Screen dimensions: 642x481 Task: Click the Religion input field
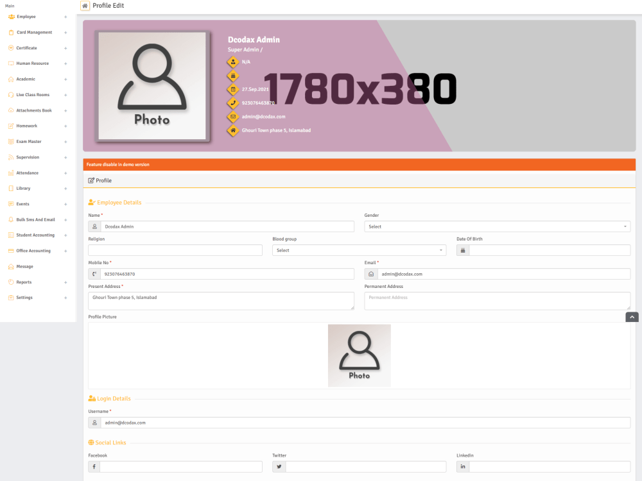coord(175,250)
